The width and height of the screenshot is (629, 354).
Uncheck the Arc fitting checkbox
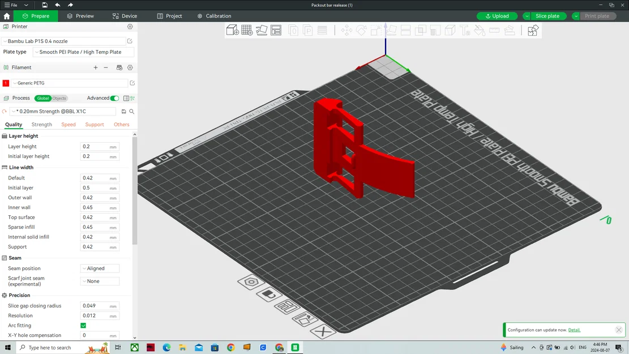pos(83,326)
